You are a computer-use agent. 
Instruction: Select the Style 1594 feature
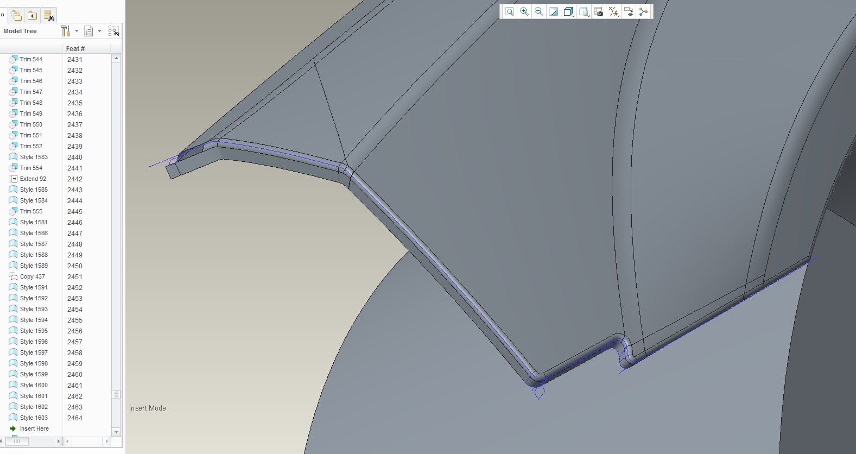coord(34,320)
